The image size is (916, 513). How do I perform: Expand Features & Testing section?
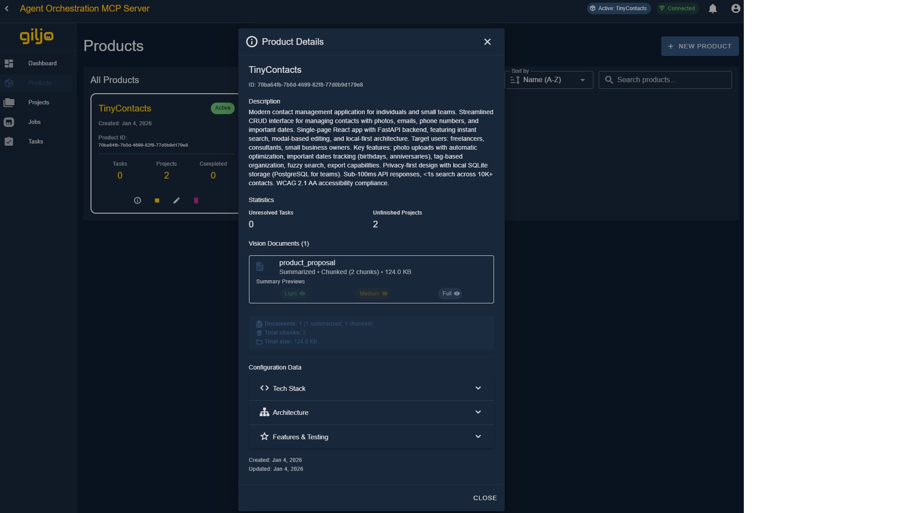[371, 437]
